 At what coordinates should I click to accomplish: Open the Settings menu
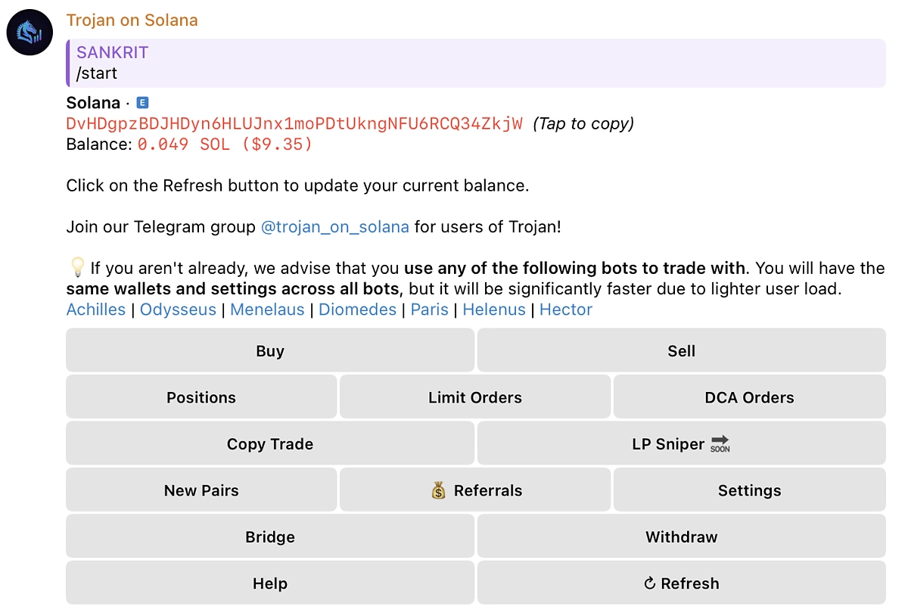click(749, 490)
